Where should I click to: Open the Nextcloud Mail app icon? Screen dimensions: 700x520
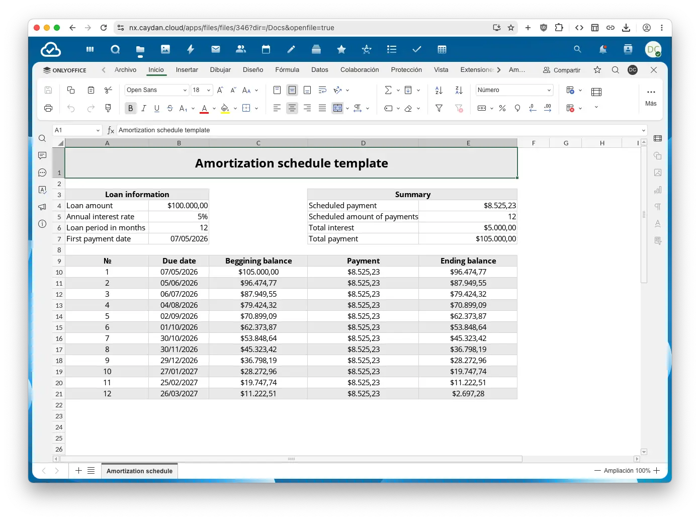pyautogui.click(x=216, y=49)
